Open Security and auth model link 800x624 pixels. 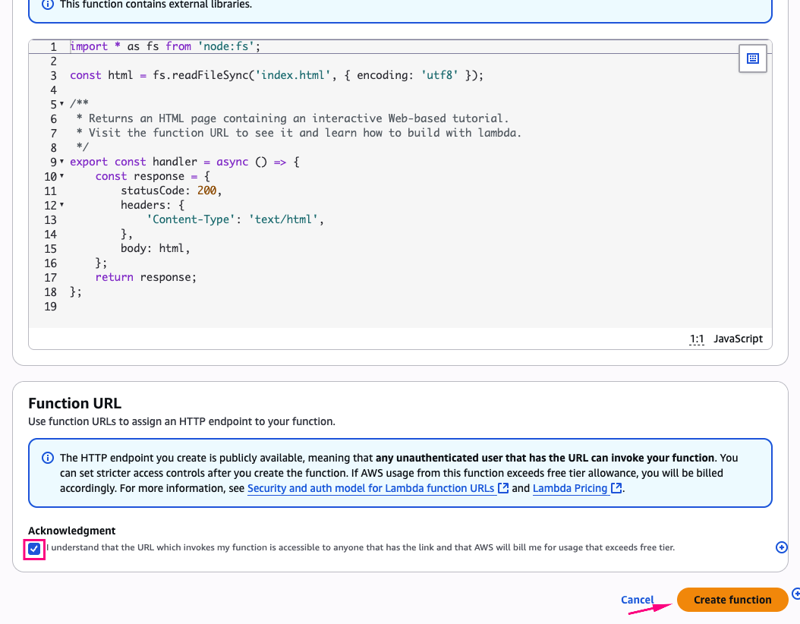(x=370, y=488)
